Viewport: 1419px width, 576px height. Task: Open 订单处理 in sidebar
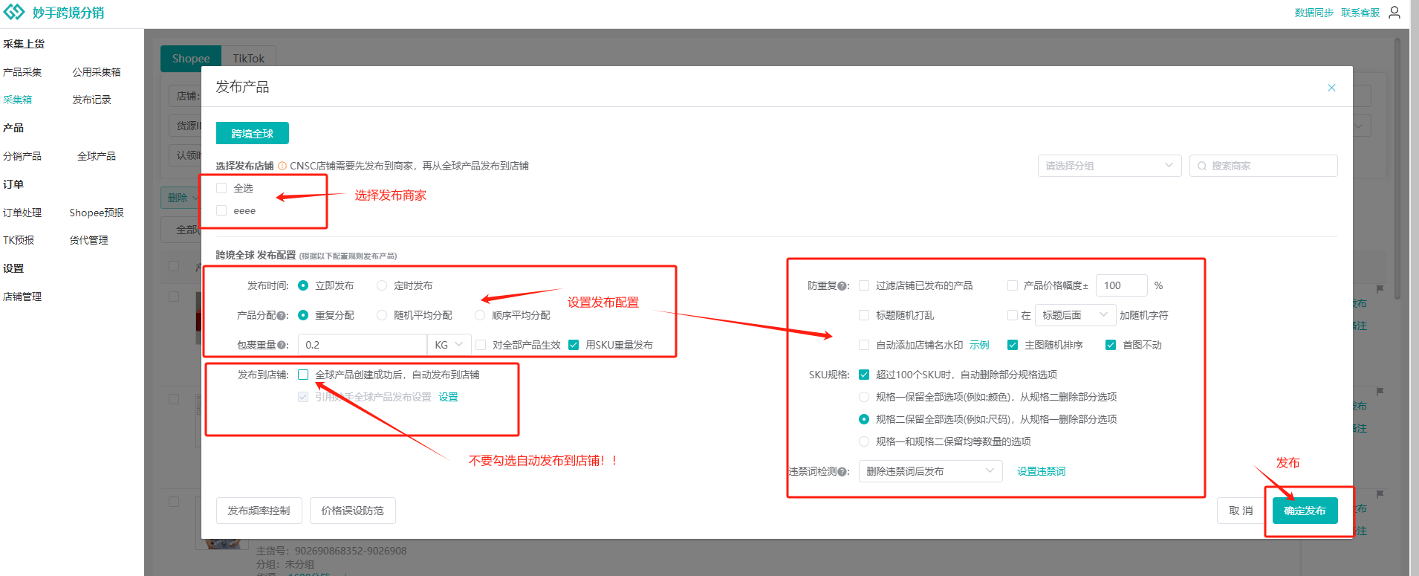pyautogui.click(x=22, y=213)
